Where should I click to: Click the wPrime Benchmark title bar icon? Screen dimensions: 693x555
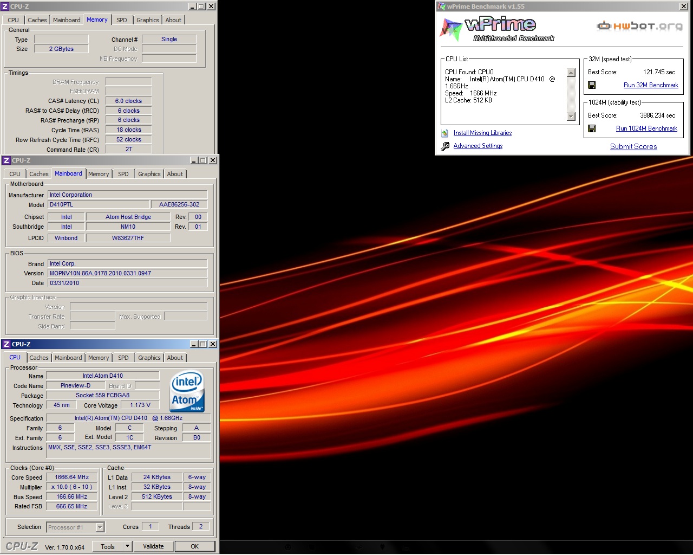pos(442,7)
